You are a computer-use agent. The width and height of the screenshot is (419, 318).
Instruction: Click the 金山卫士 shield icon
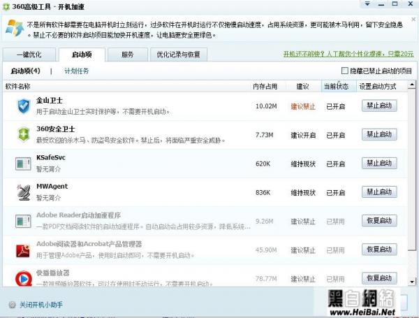(23, 106)
